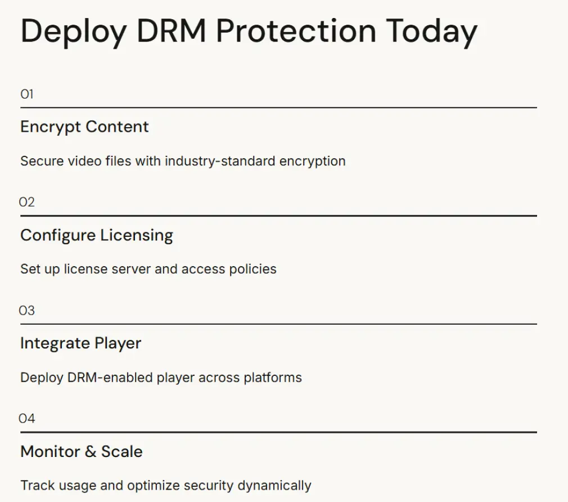The width and height of the screenshot is (568, 502).
Task: Click the "Secure video files" description text
Action: [x=183, y=161]
